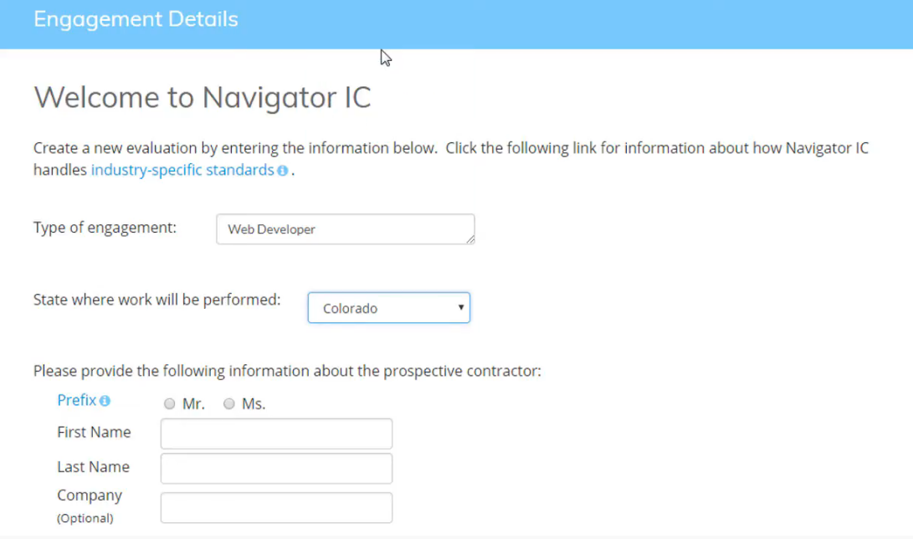Open the state dropdown showing Colorado

coord(388,308)
